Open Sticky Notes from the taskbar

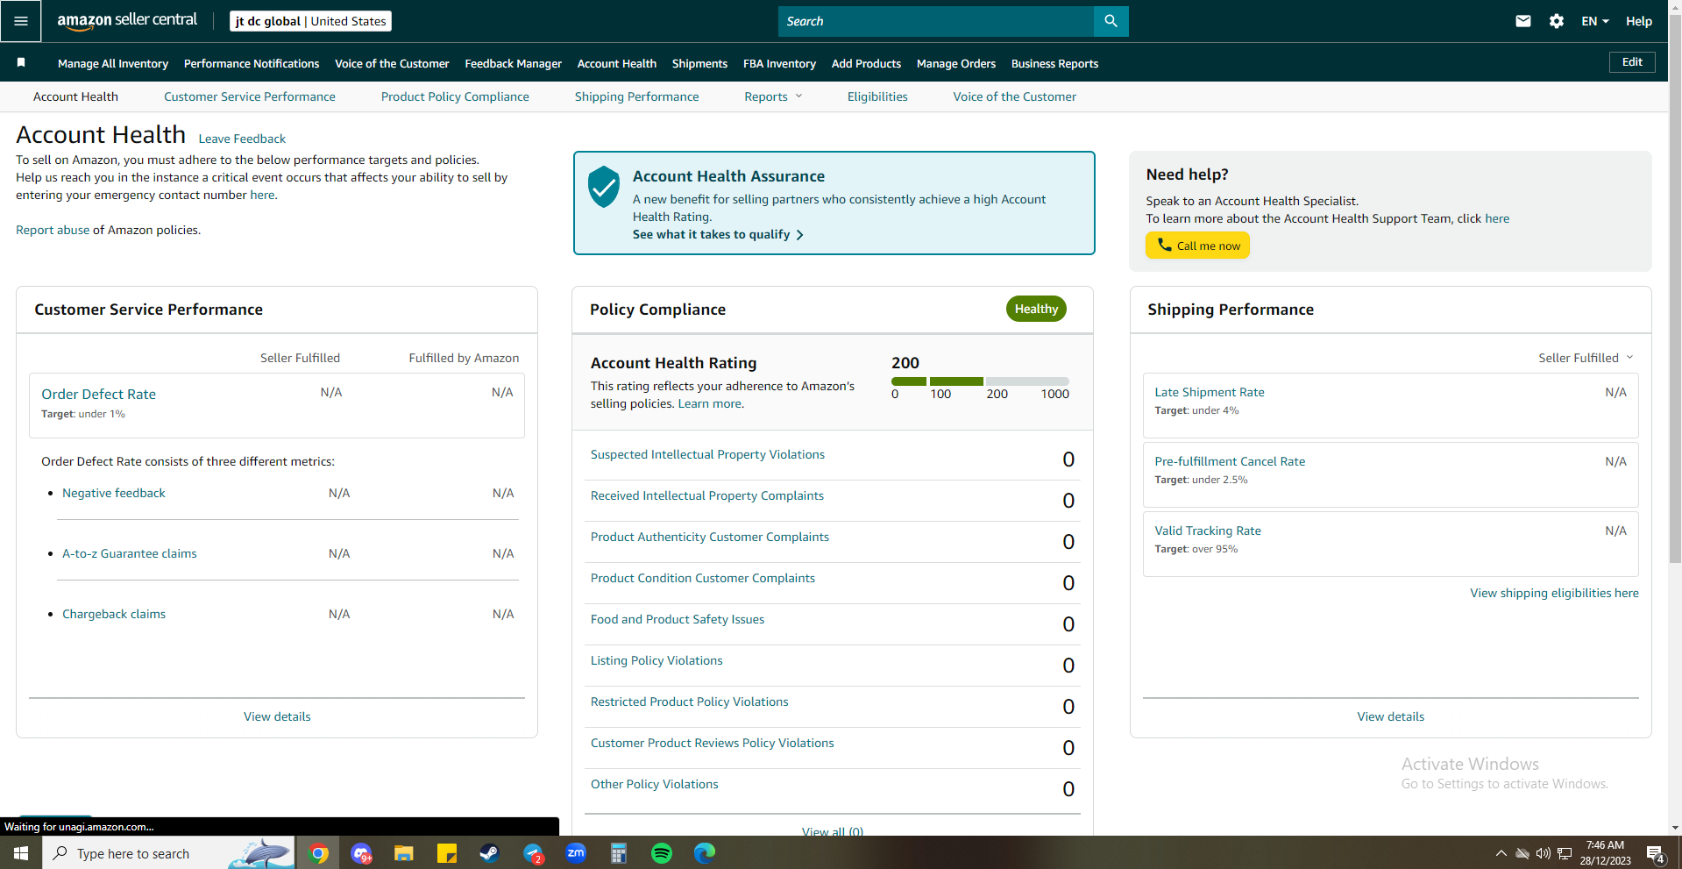pyautogui.click(x=446, y=853)
